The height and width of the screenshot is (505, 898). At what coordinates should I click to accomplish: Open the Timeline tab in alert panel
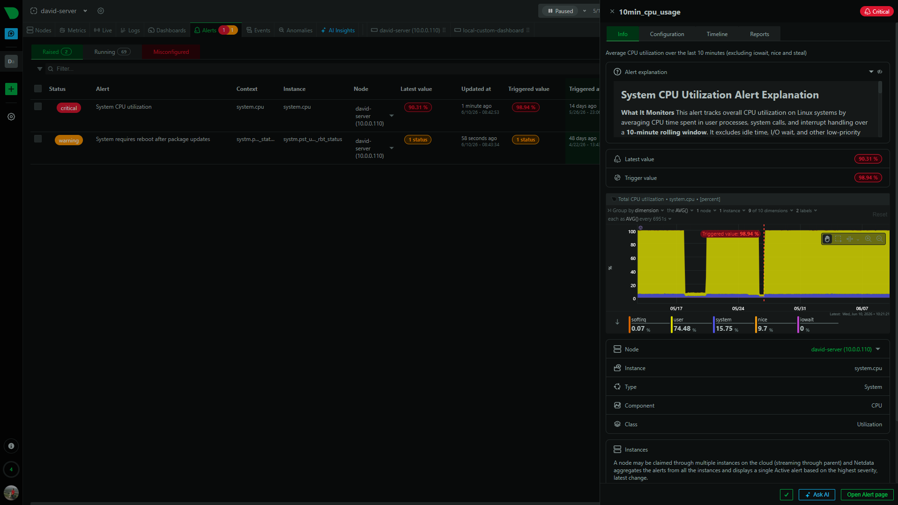717,34
